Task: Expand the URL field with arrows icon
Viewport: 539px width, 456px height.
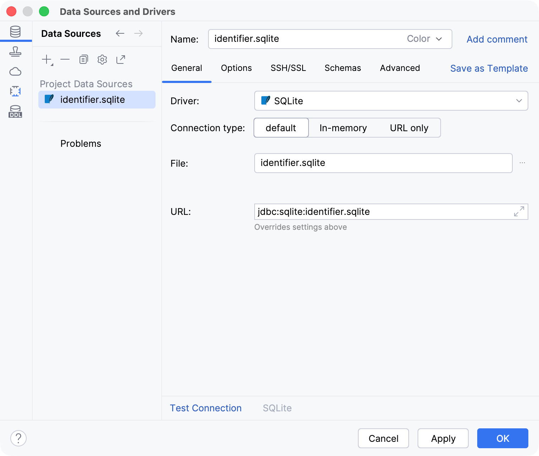Action: 519,211
